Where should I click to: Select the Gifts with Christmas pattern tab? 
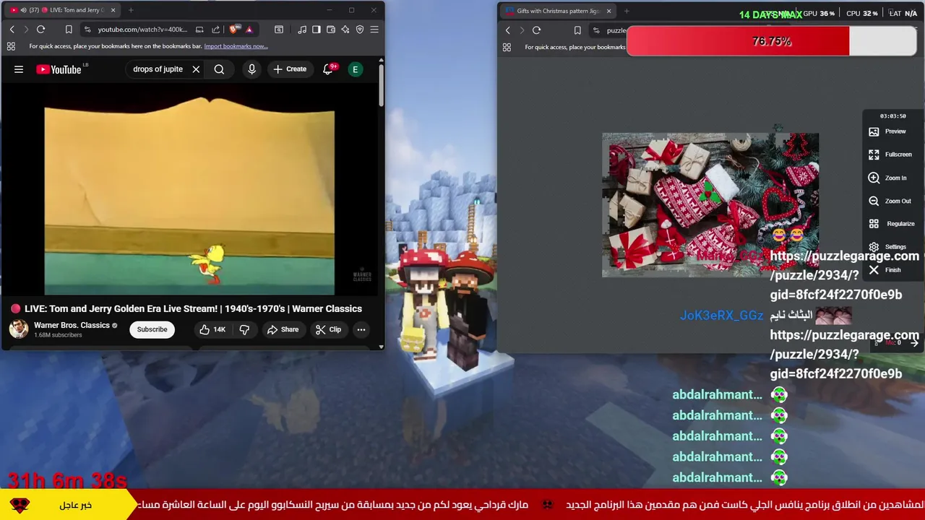pyautogui.click(x=557, y=11)
